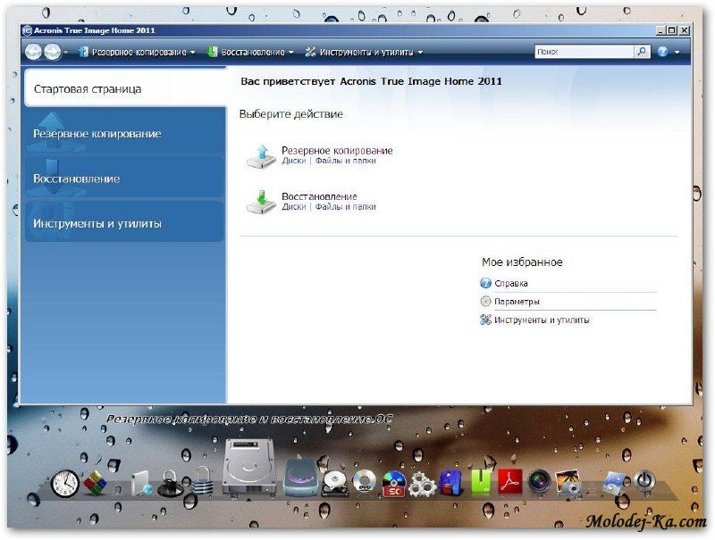Open the silver gears icon in the dock
Viewport: 715px width, 540px height.
pyautogui.click(x=422, y=485)
